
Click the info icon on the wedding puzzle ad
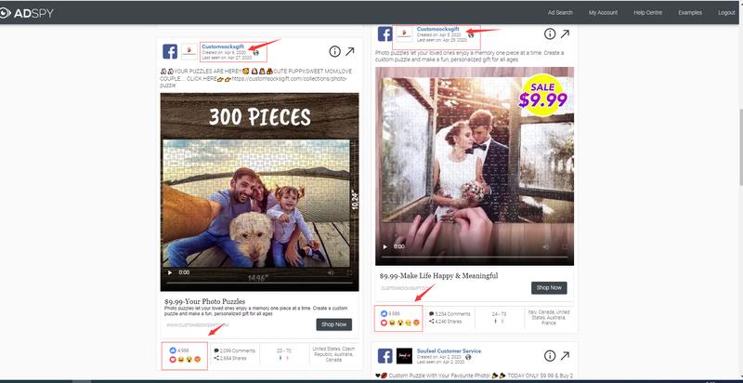549,33
